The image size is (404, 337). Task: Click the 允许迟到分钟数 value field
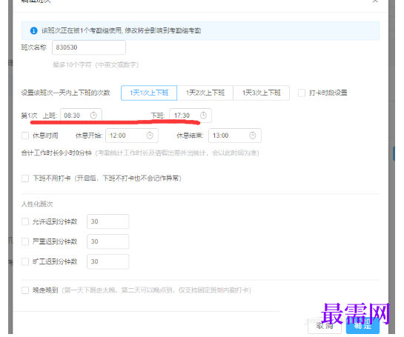[x=108, y=221]
